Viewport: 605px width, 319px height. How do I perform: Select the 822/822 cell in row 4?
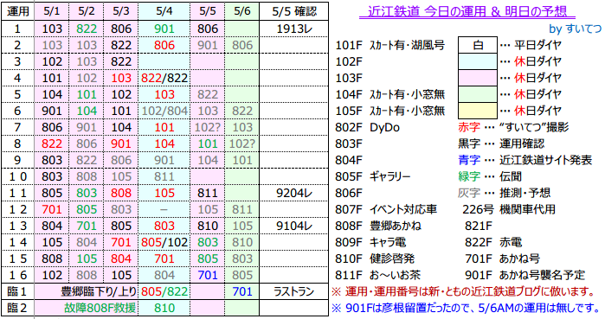[x=164, y=78]
